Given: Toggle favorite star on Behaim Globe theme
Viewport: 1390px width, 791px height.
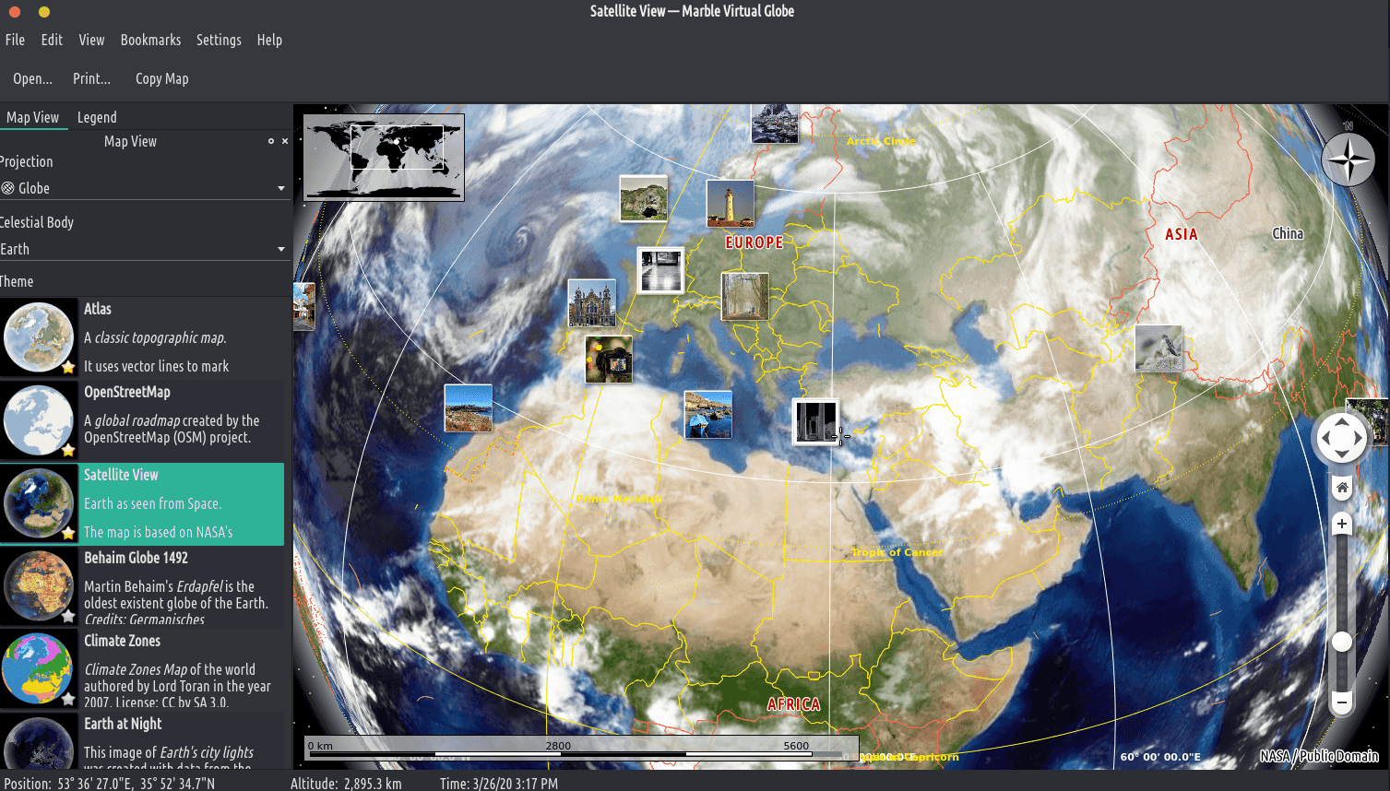Looking at the screenshot, I should click(x=68, y=616).
